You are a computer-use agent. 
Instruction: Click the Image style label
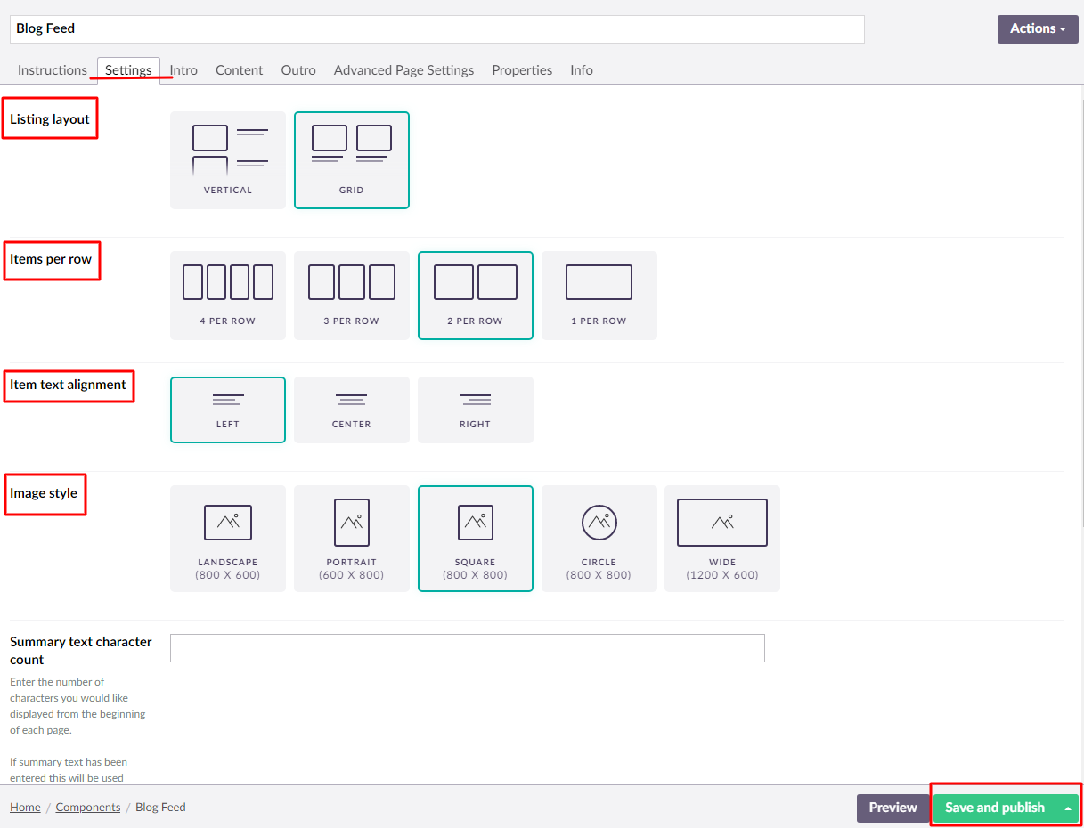click(x=44, y=493)
